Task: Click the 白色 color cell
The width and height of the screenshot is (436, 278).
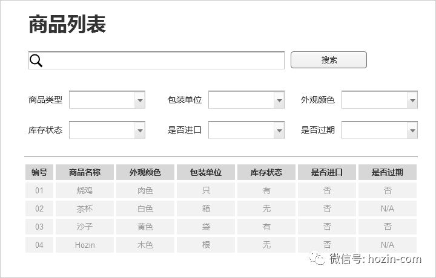Action: [x=145, y=208]
